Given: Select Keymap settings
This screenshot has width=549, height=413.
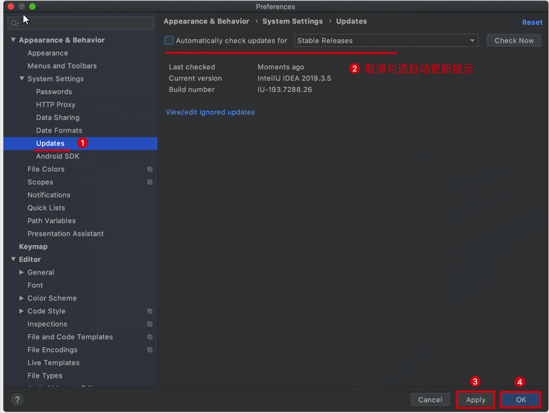Looking at the screenshot, I should (x=33, y=247).
